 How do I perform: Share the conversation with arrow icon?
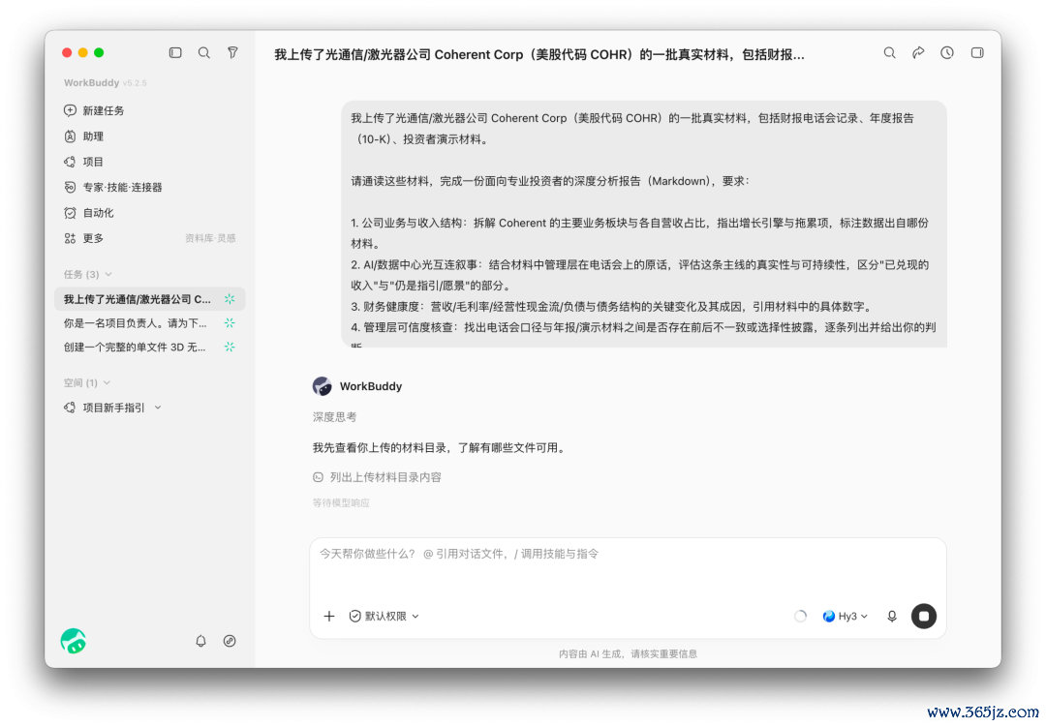(918, 52)
